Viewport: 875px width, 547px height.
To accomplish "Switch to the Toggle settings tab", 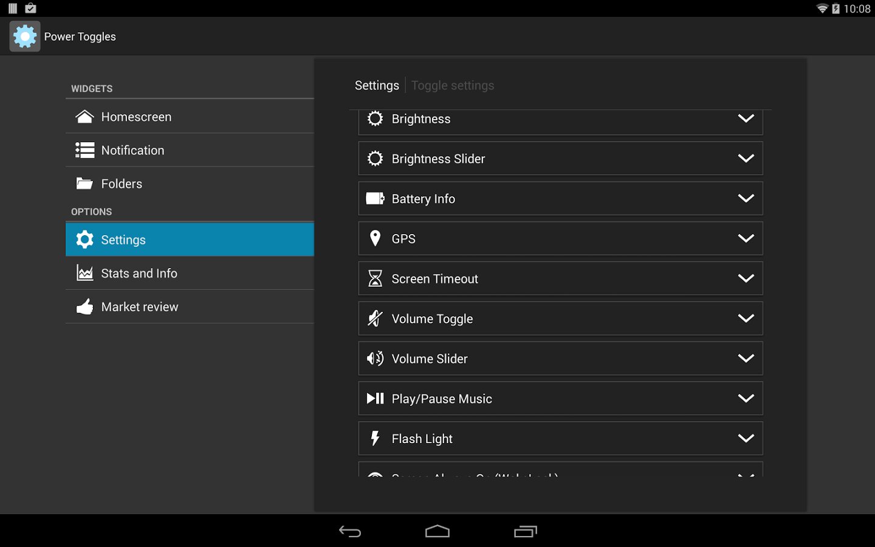I will 453,86.
